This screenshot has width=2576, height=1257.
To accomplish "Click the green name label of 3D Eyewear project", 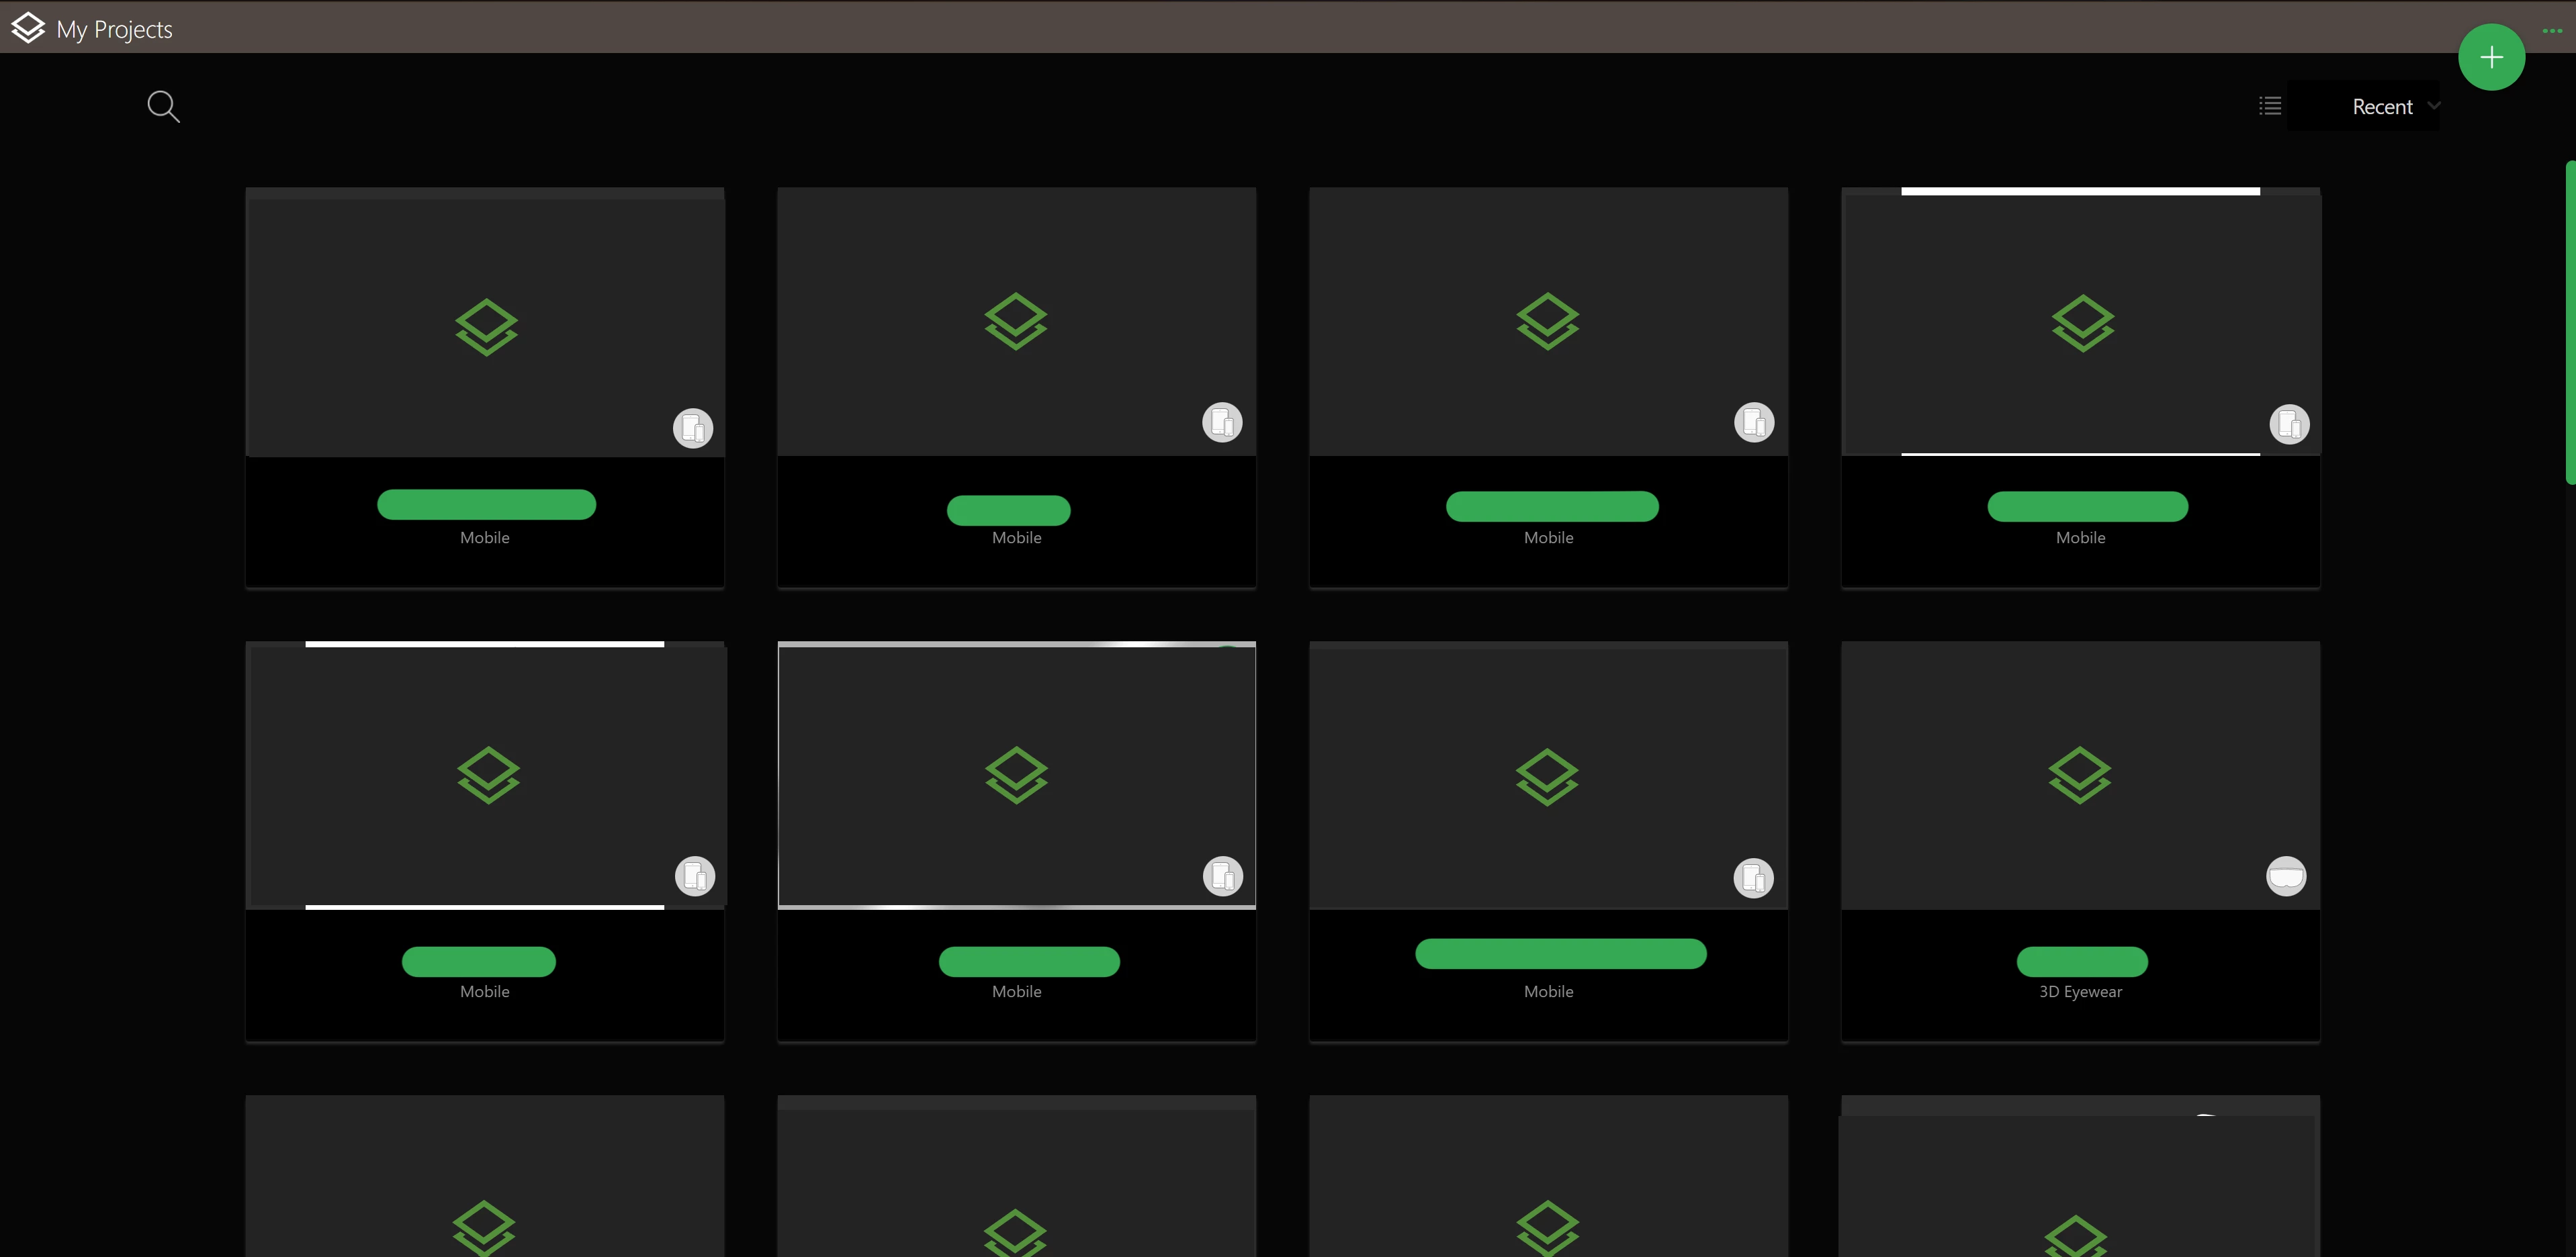I will click(2082, 961).
